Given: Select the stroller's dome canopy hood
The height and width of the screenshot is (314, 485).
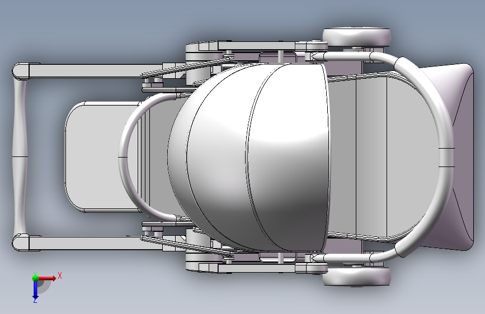Looking at the screenshot, I should pos(249,157).
